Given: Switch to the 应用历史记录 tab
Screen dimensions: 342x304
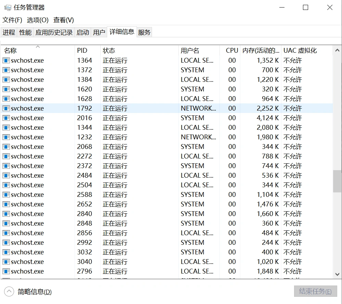Looking at the screenshot, I should coord(54,32).
